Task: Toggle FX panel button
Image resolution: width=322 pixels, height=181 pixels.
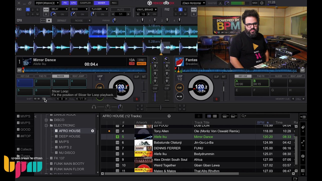Action: click(x=65, y=3)
